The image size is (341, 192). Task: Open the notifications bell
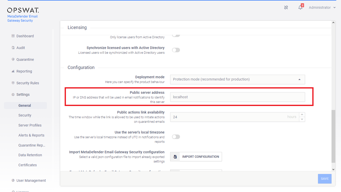coord(300,7)
